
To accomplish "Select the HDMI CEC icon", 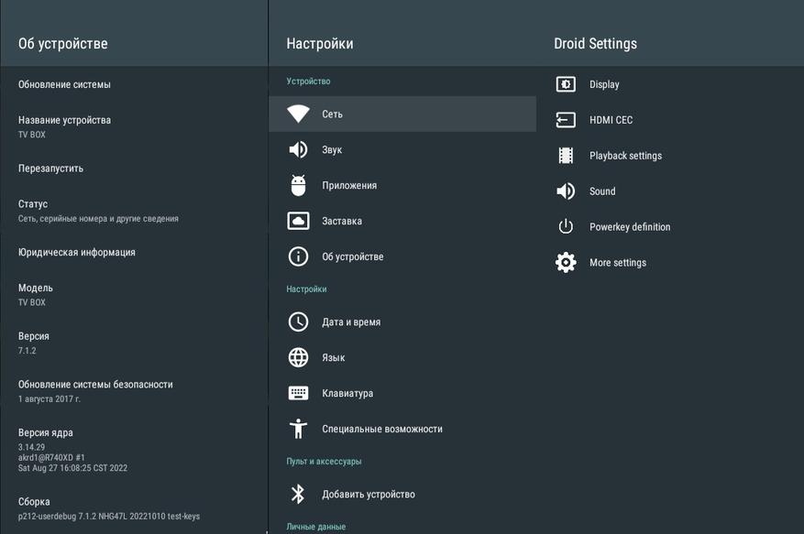I will click(x=566, y=120).
